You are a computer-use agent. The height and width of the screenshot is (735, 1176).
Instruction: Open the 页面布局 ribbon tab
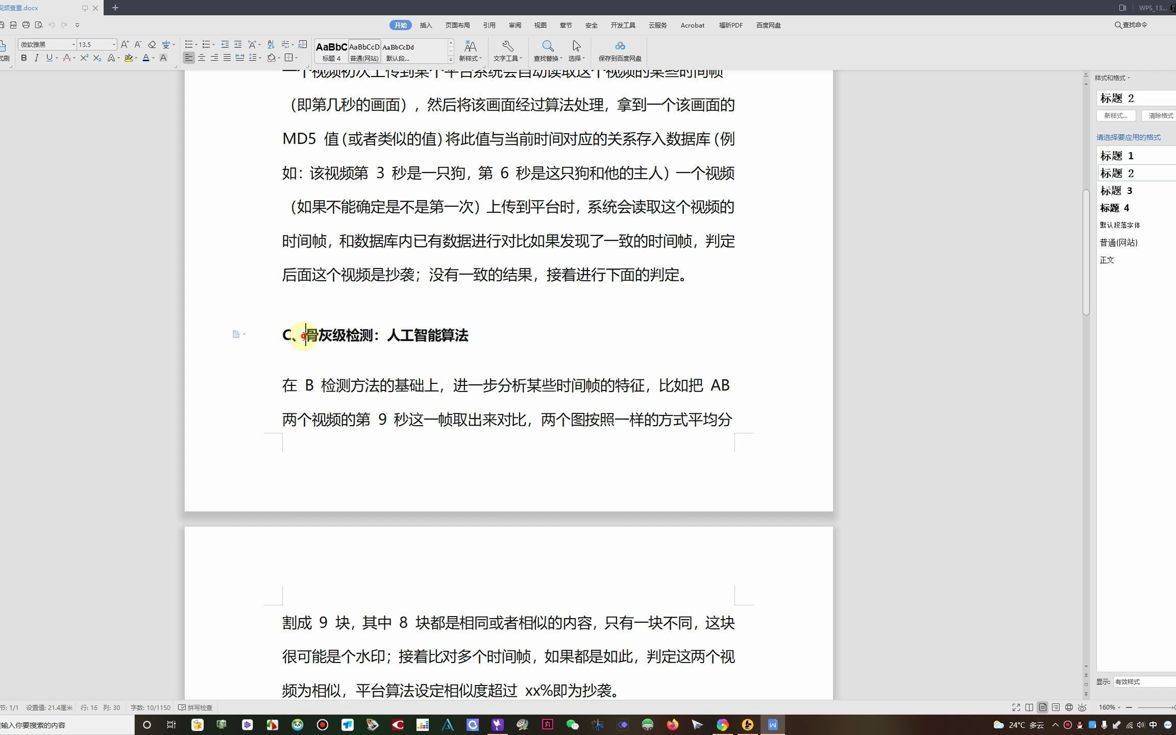click(x=457, y=25)
